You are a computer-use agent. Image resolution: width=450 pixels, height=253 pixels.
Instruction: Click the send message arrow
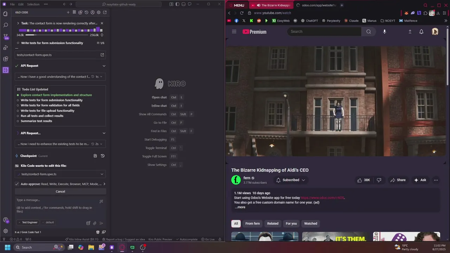(x=101, y=223)
